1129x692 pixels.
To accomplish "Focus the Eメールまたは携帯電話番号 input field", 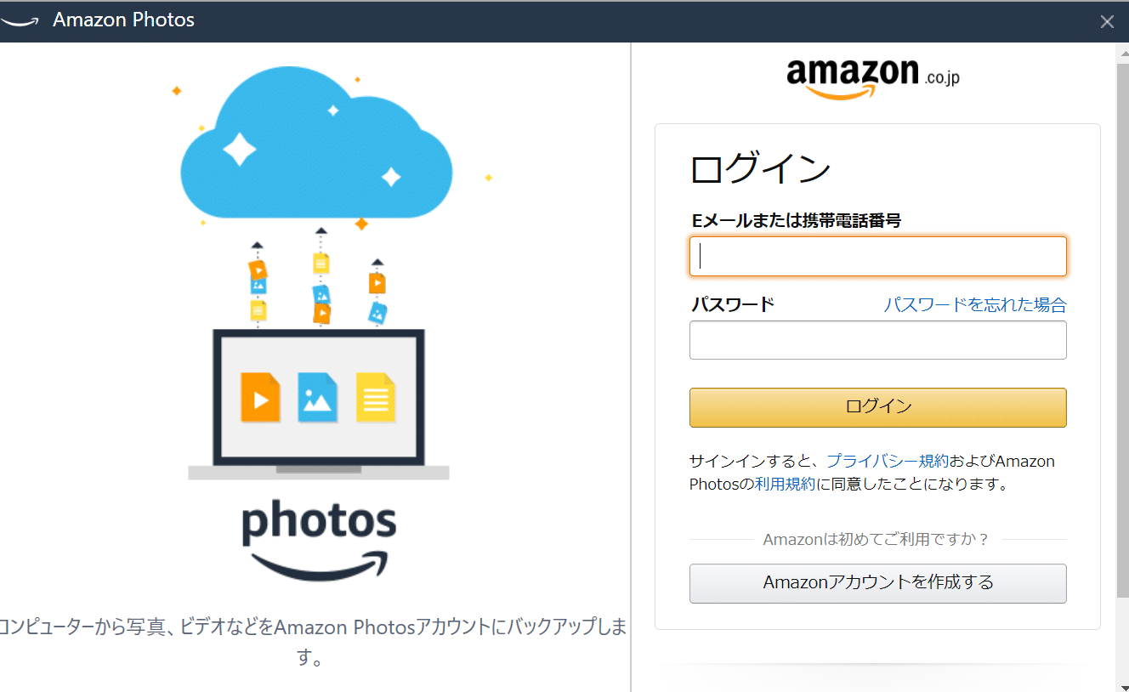I will point(877,256).
